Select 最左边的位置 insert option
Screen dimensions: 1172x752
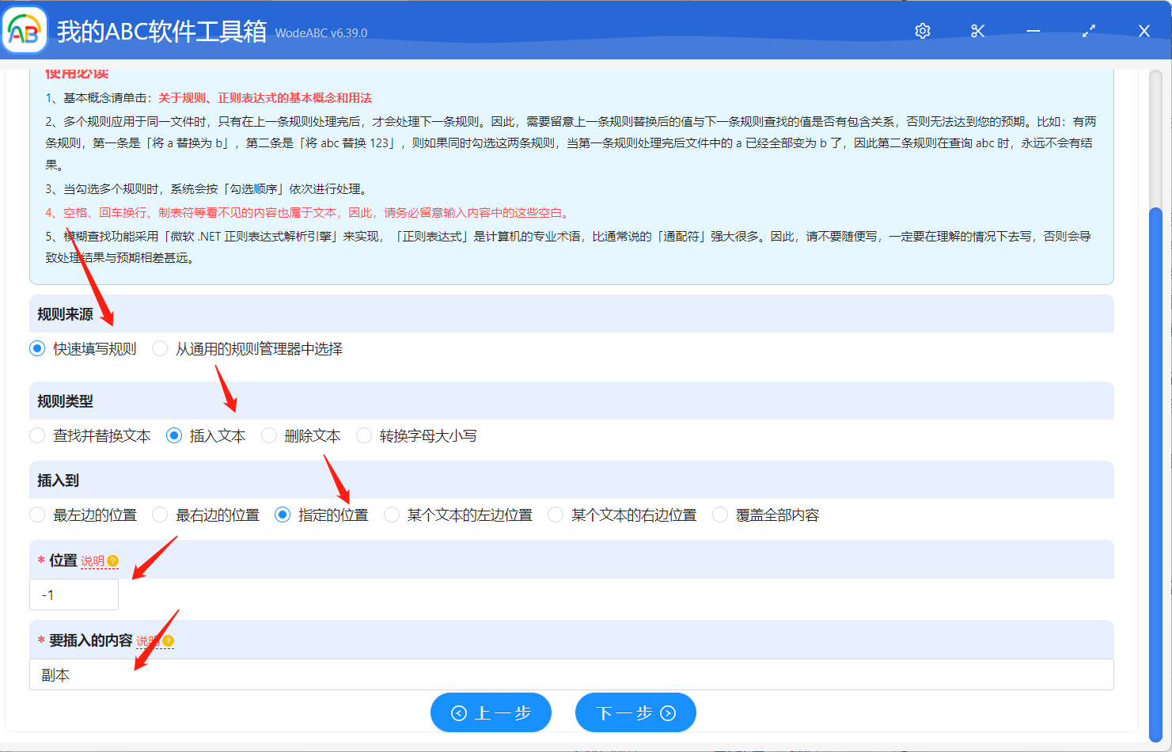point(37,515)
